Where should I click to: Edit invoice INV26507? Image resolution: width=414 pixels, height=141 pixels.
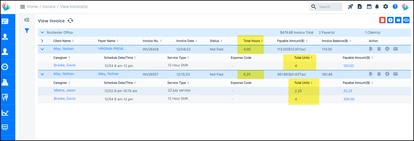371,74
